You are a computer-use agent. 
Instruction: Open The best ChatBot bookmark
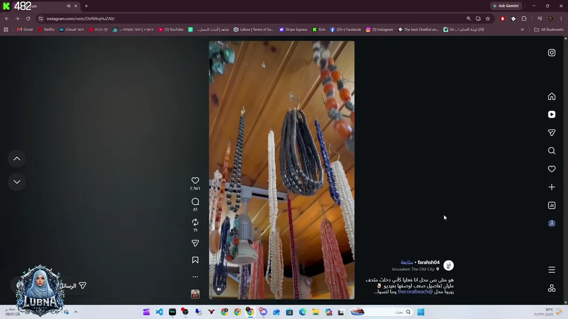(x=418, y=30)
